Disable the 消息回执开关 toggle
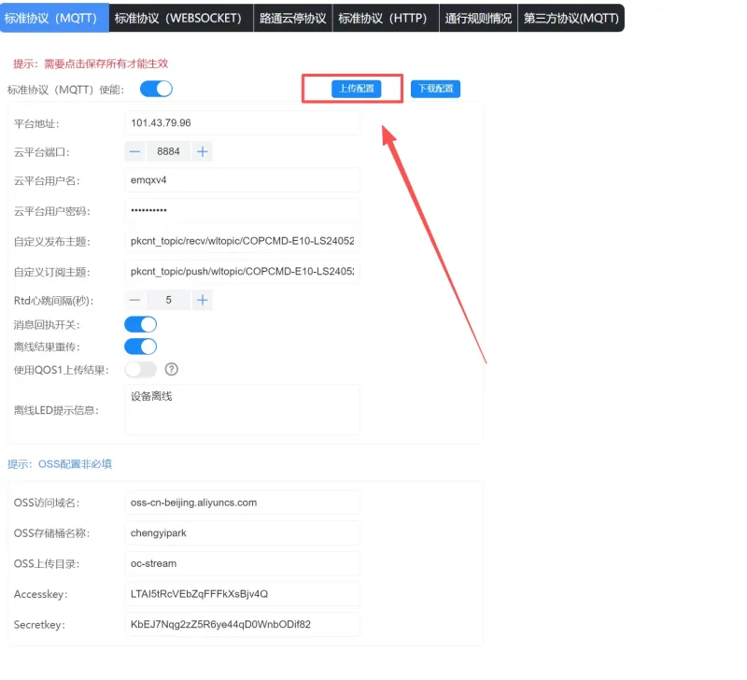This screenshot has width=747, height=680. (140, 324)
